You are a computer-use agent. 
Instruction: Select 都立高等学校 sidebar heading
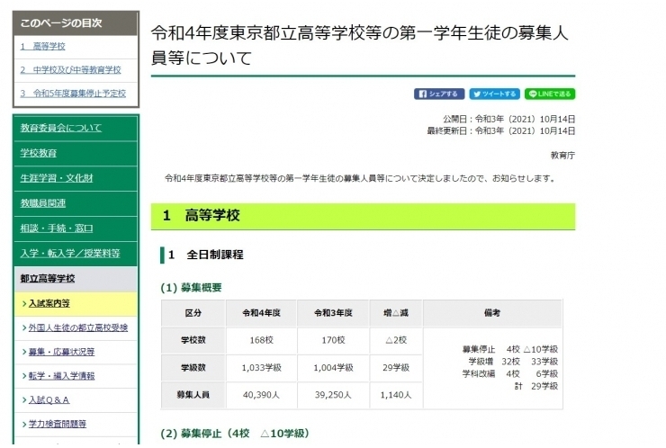[x=76, y=279]
